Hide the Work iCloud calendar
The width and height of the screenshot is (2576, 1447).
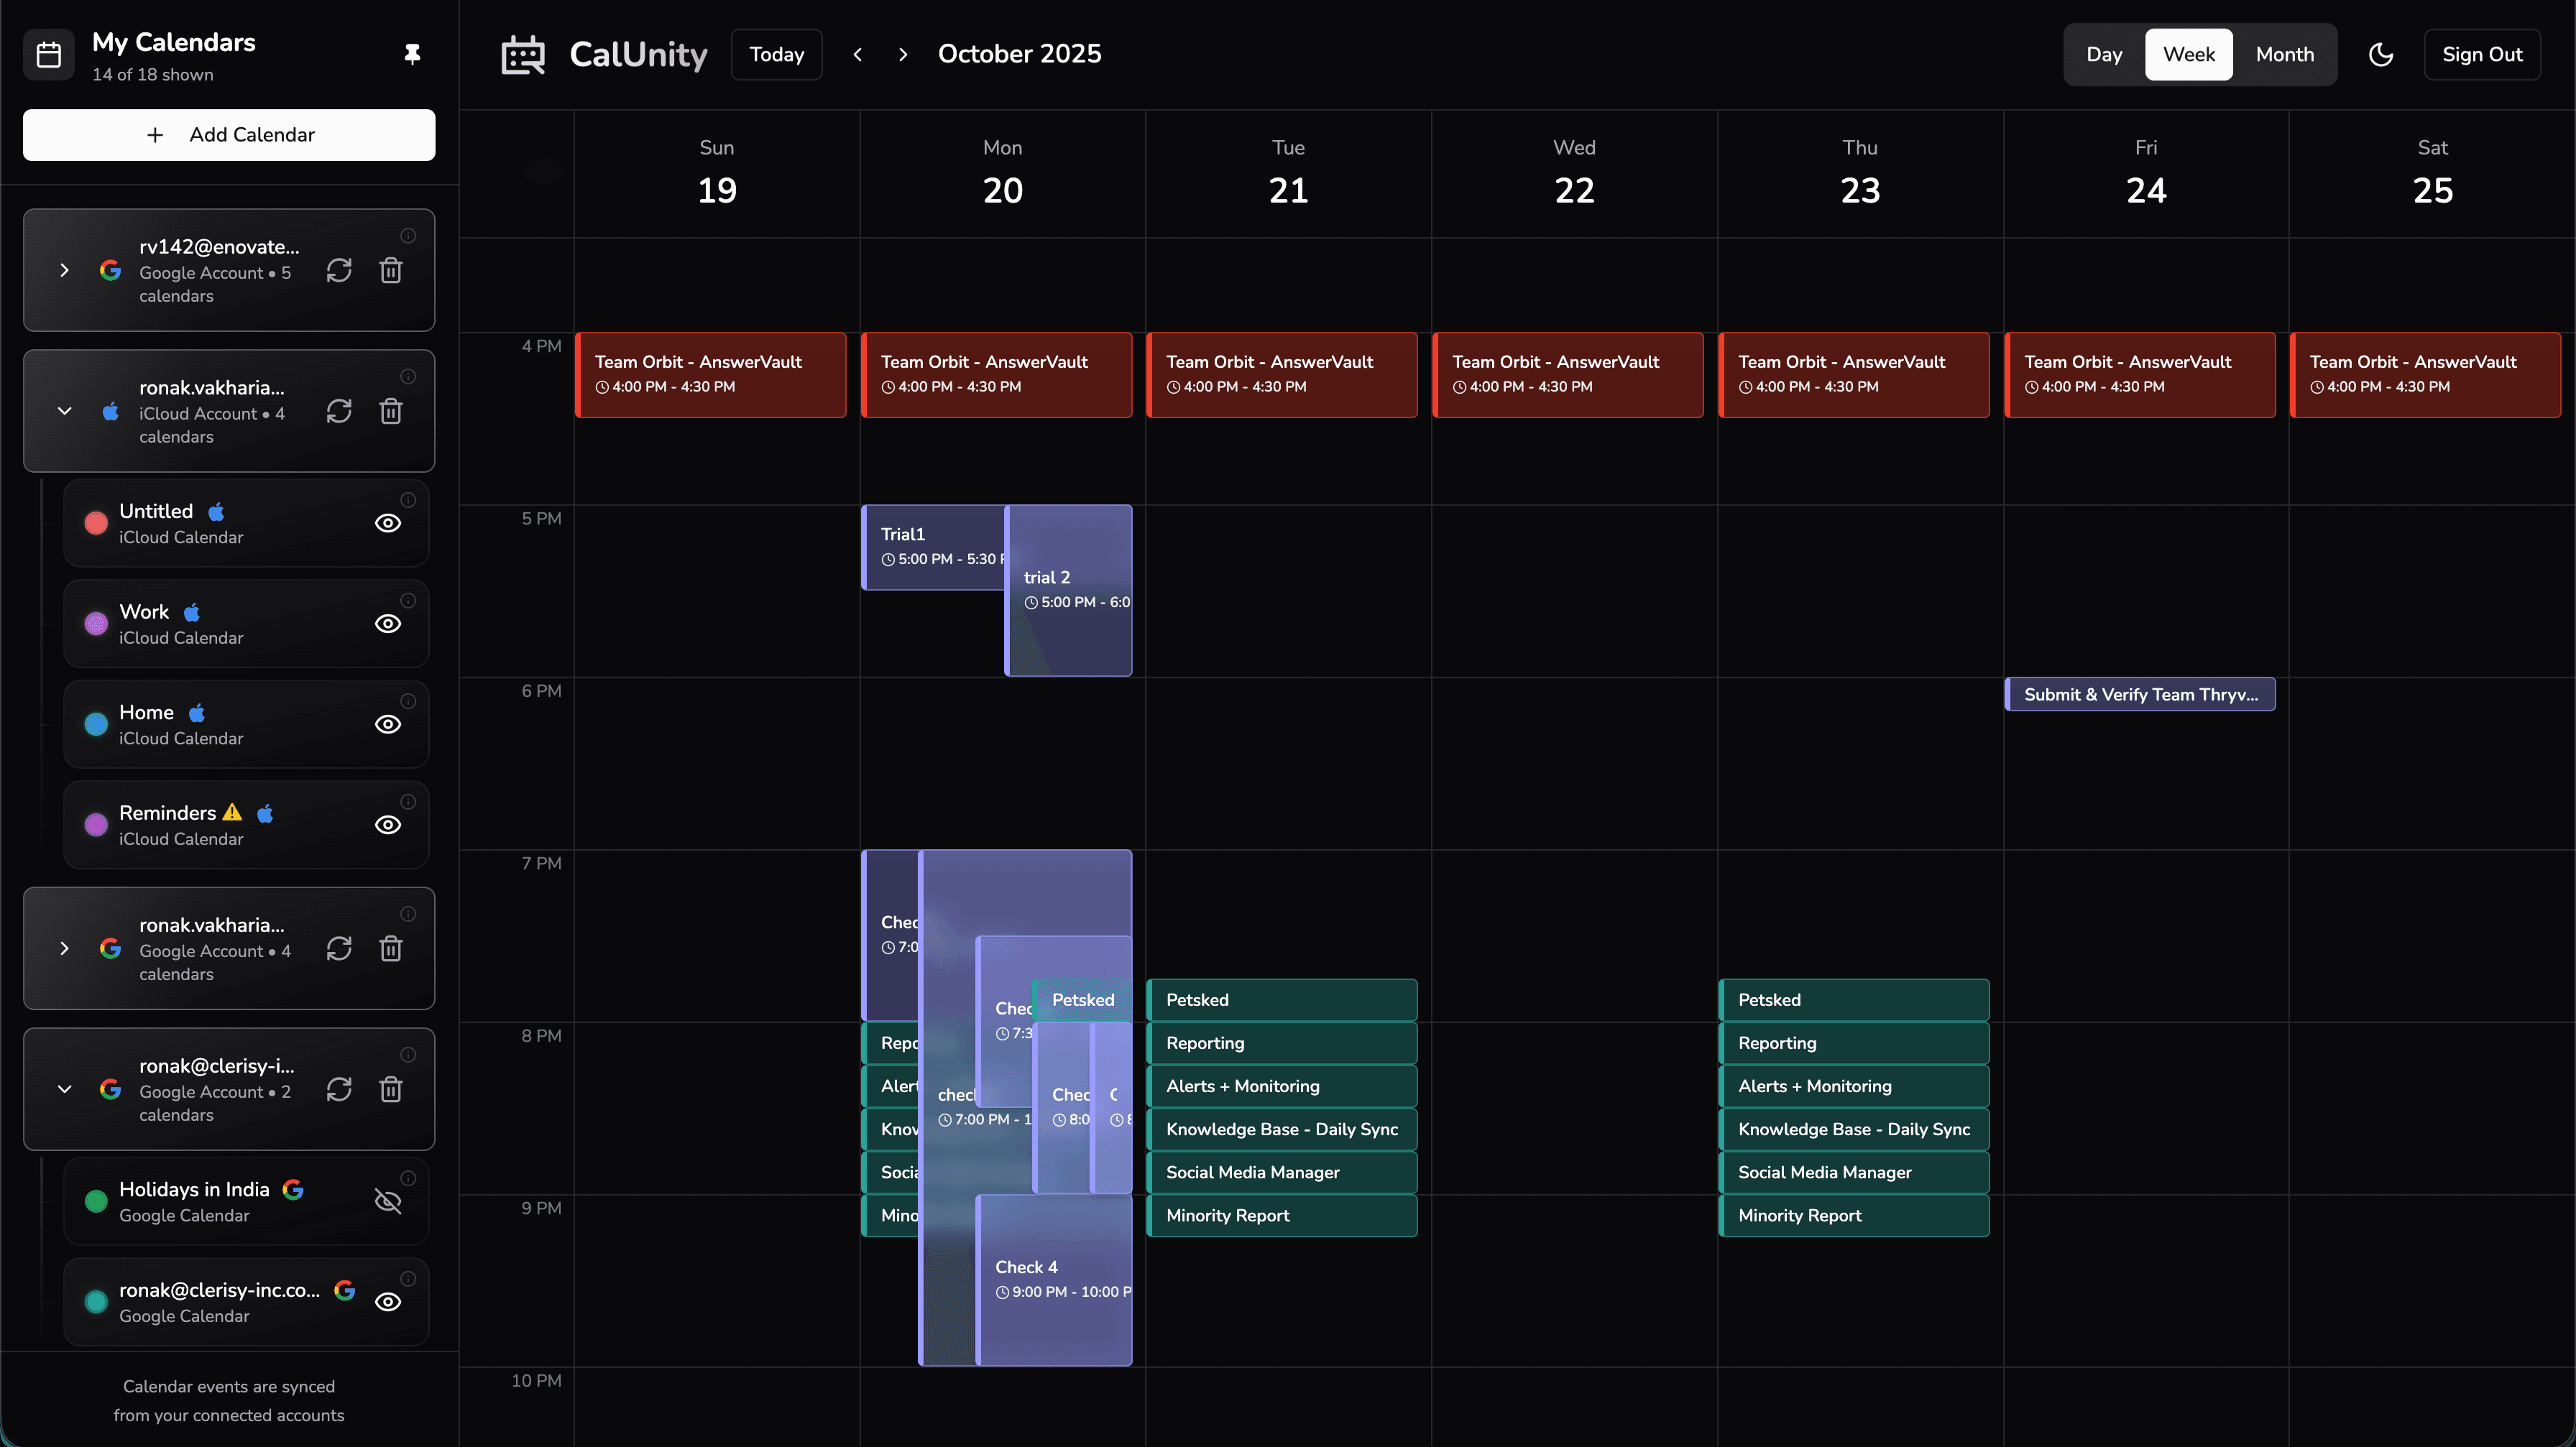[387, 624]
